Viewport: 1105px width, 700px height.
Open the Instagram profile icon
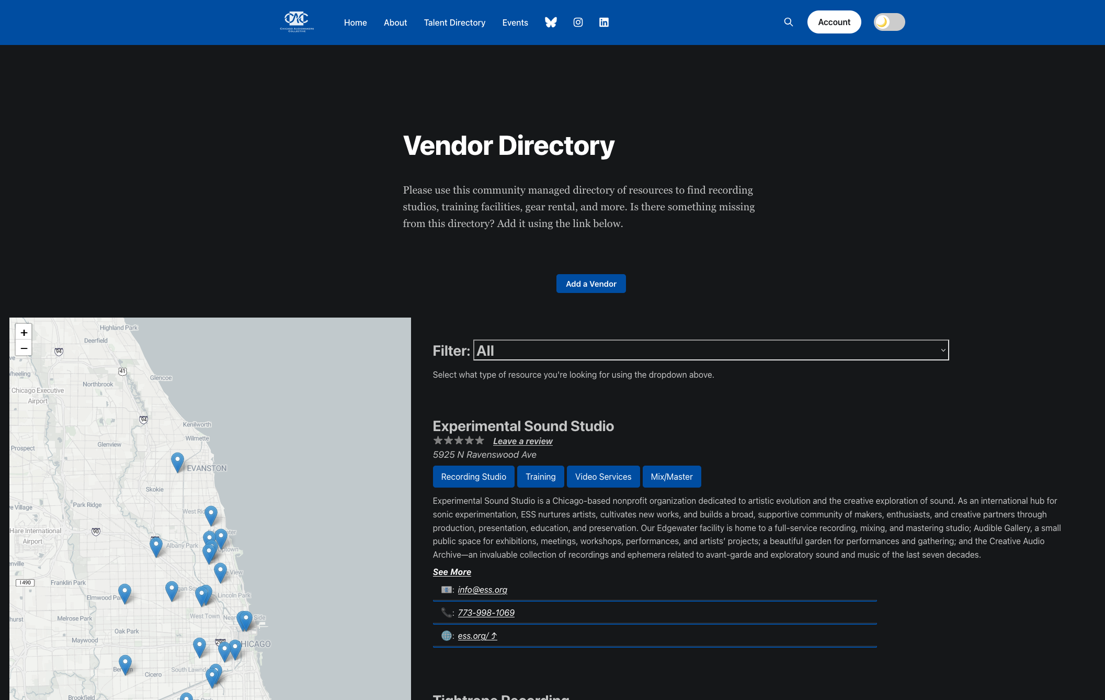tap(578, 22)
